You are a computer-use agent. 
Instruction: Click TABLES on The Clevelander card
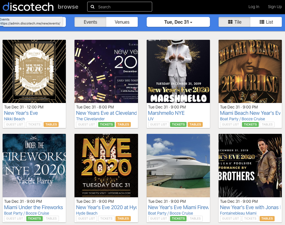tap(123, 124)
